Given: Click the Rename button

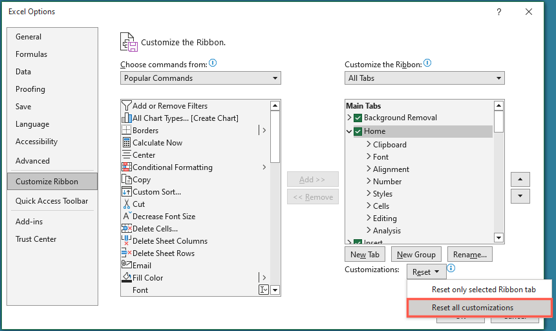Looking at the screenshot, I should point(469,255).
